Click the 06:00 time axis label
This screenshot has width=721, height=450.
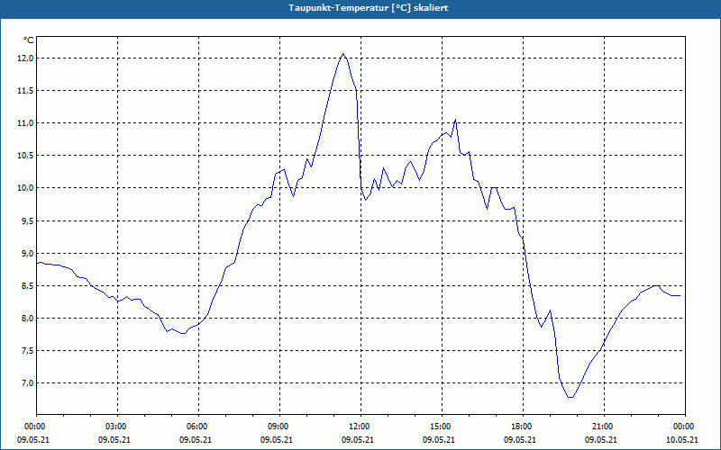[x=198, y=427]
